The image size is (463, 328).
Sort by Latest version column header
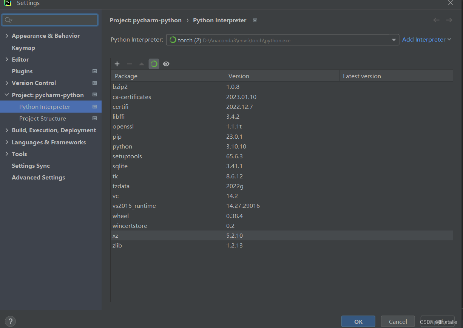tap(396, 76)
